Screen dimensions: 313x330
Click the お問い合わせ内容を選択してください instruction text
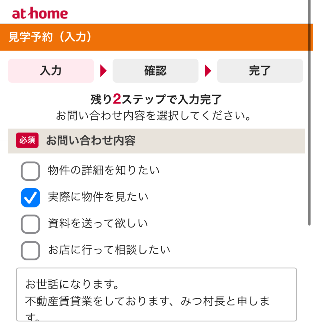(x=153, y=116)
